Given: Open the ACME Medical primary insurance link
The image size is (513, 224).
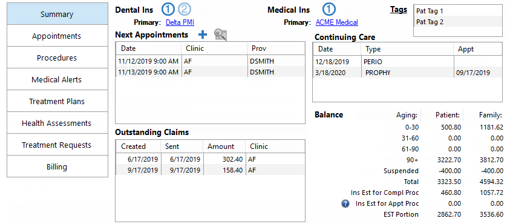Looking at the screenshot, I should (x=336, y=22).
